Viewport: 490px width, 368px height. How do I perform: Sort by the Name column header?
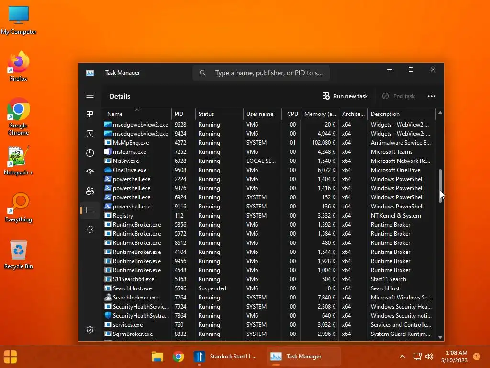[x=136, y=114]
